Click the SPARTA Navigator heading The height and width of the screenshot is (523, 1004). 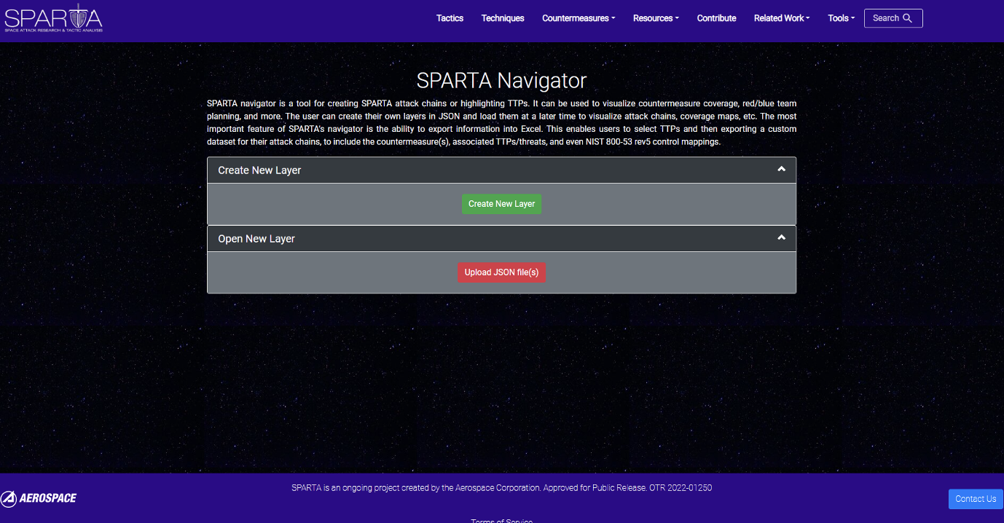point(501,80)
